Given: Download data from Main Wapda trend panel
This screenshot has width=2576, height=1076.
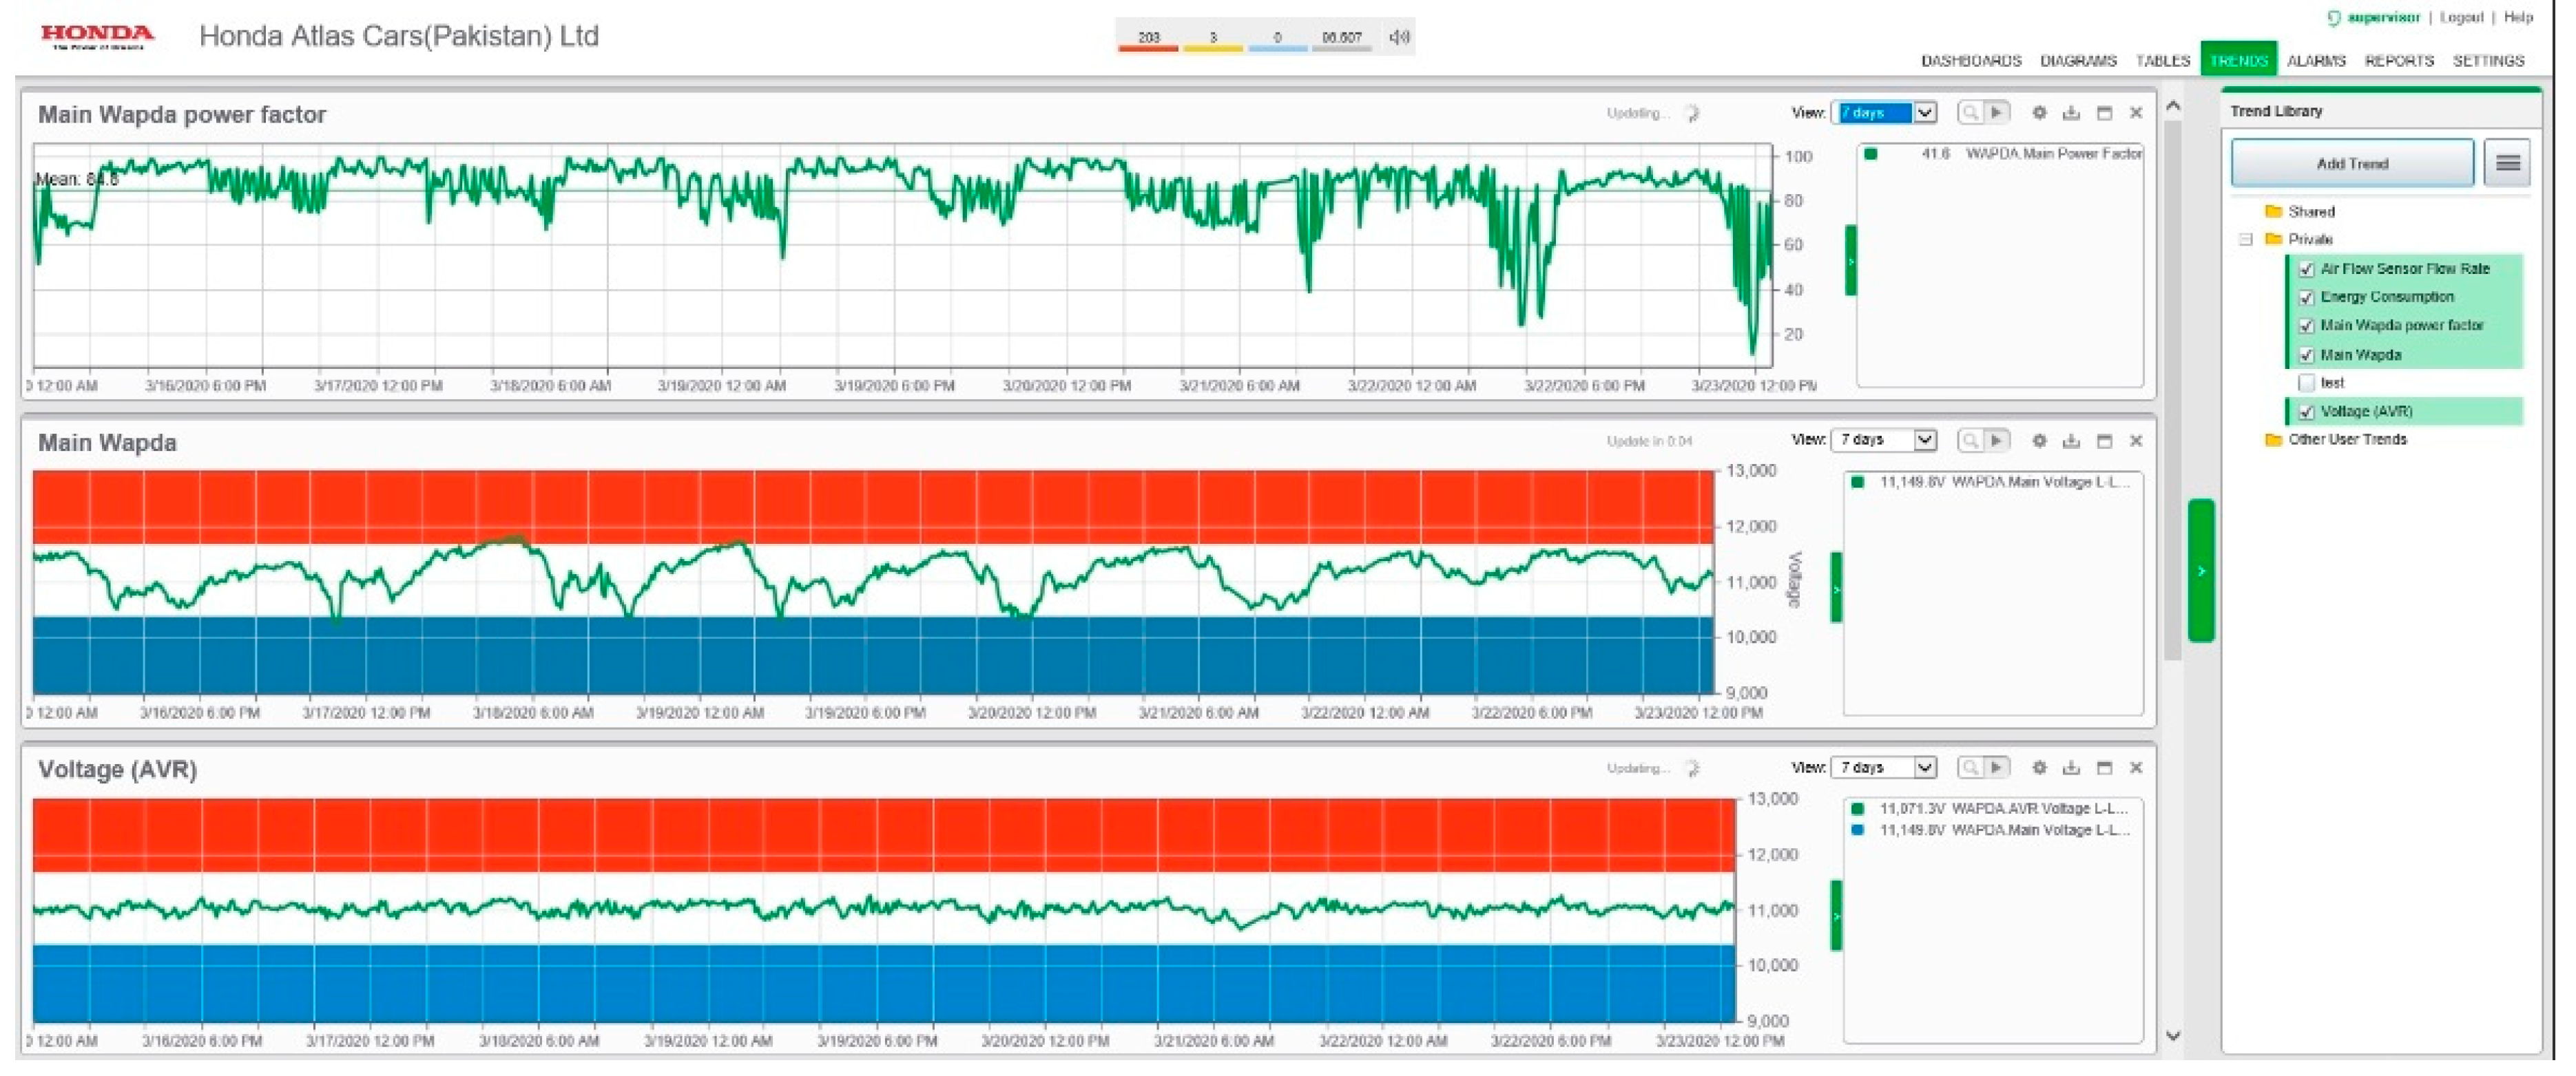Looking at the screenshot, I should click(x=2071, y=441).
